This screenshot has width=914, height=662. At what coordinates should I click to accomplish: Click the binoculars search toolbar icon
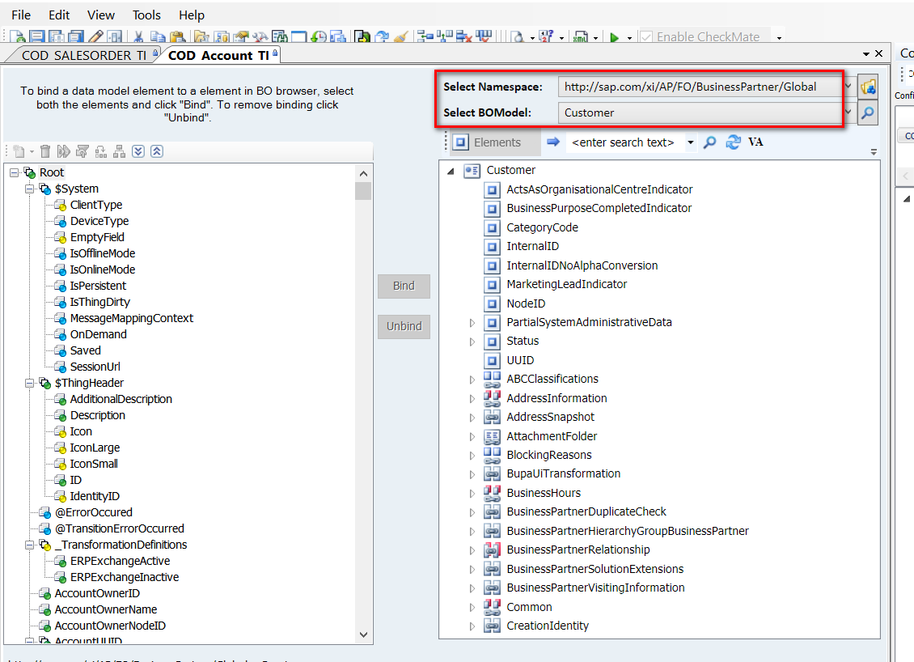280,36
